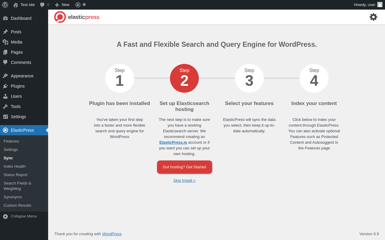Click the Got hosting? Get Started button
385x240 pixels.
point(184,167)
